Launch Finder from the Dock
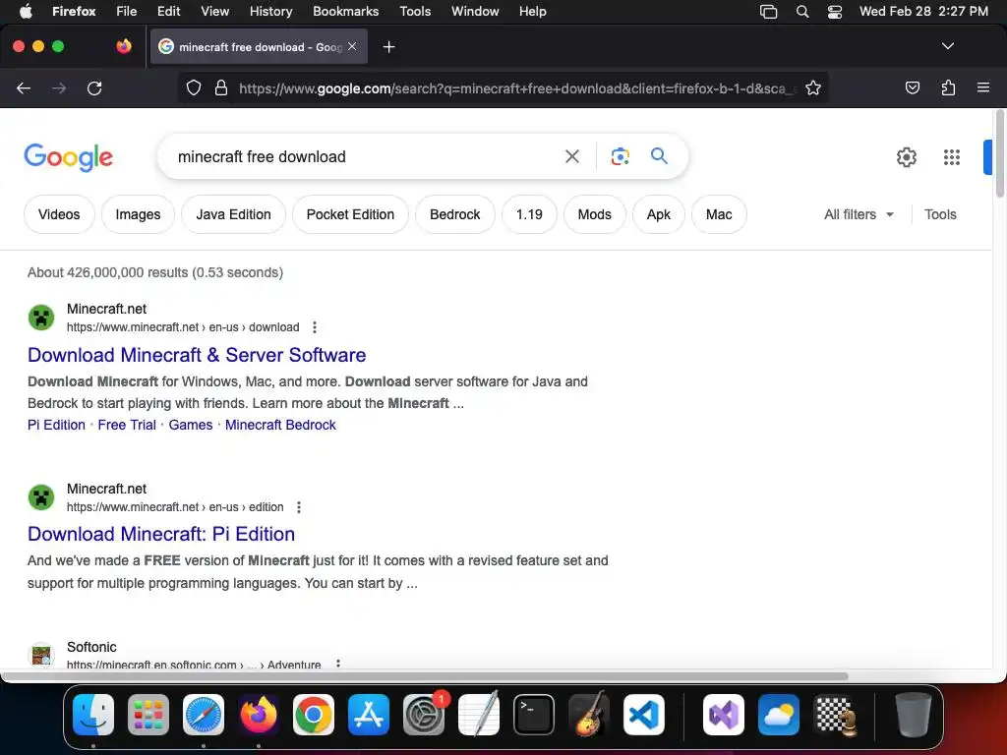 click(93, 715)
